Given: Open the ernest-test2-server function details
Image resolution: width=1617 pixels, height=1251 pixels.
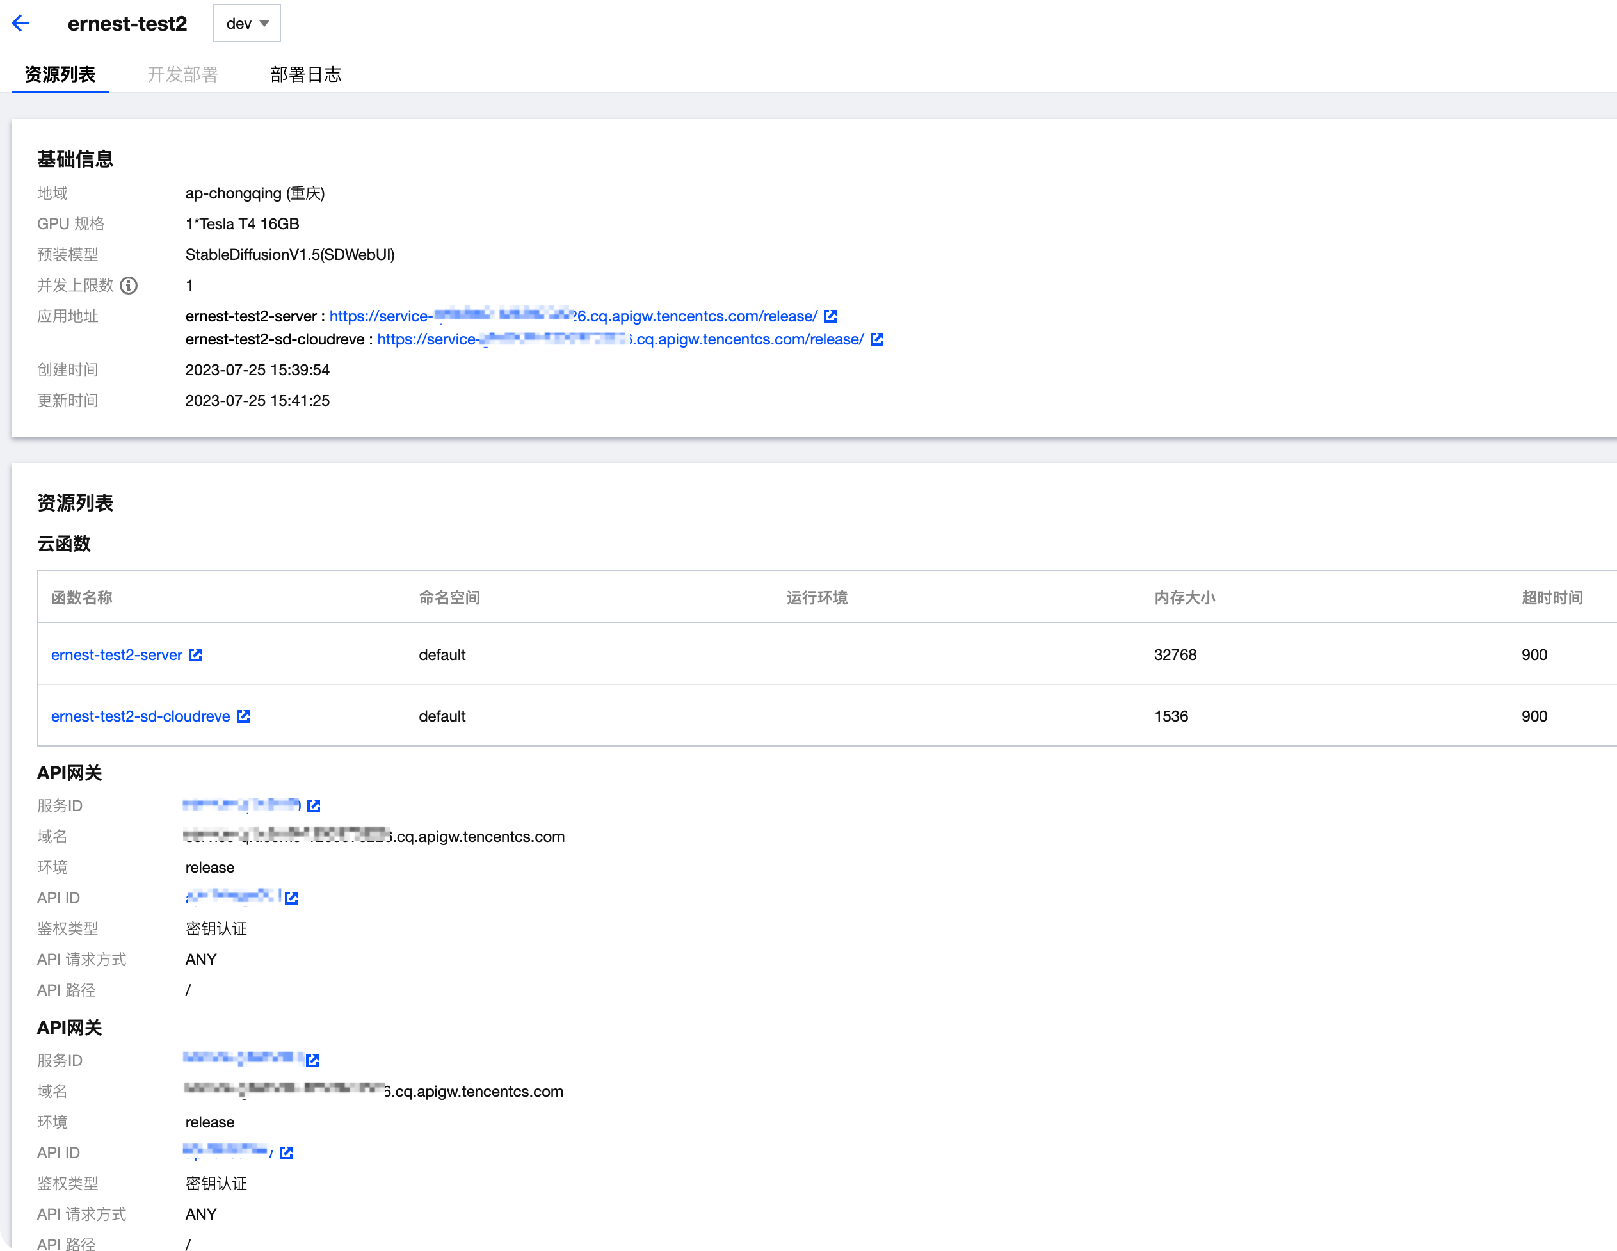Looking at the screenshot, I should pyautogui.click(x=117, y=655).
